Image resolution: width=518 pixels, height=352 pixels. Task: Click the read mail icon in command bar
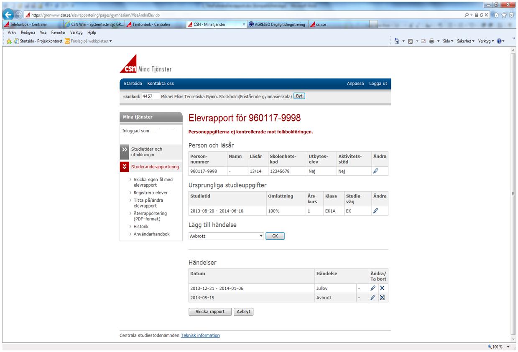pos(423,41)
